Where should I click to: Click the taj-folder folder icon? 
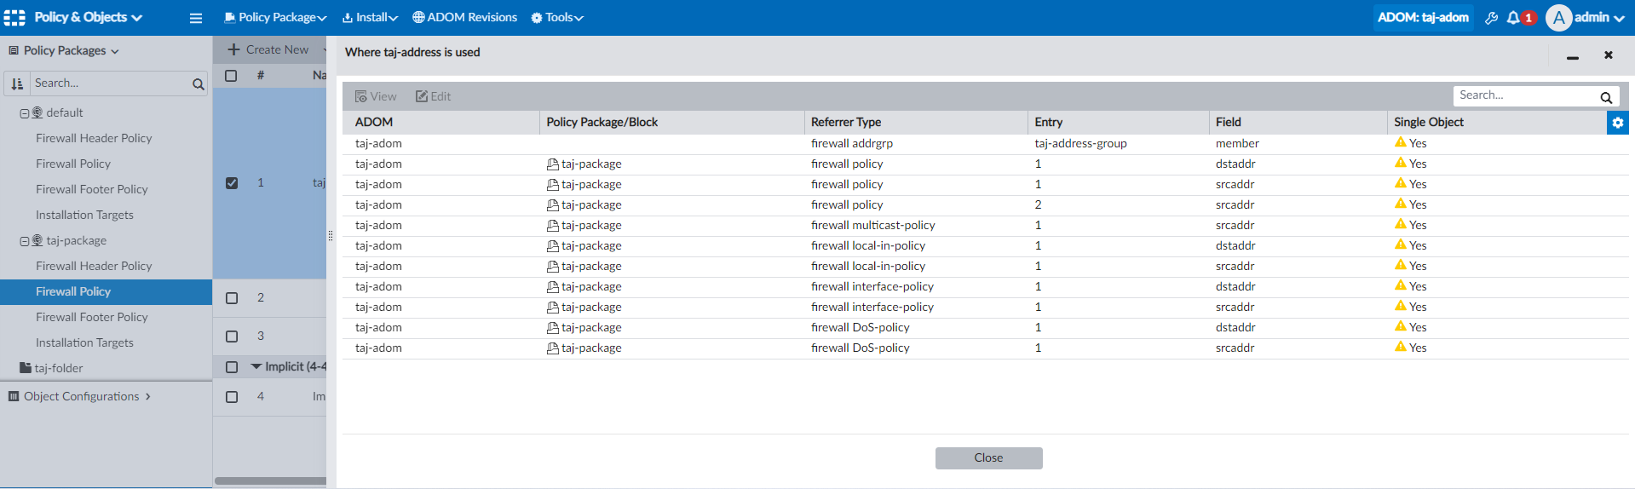click(26, 368)
